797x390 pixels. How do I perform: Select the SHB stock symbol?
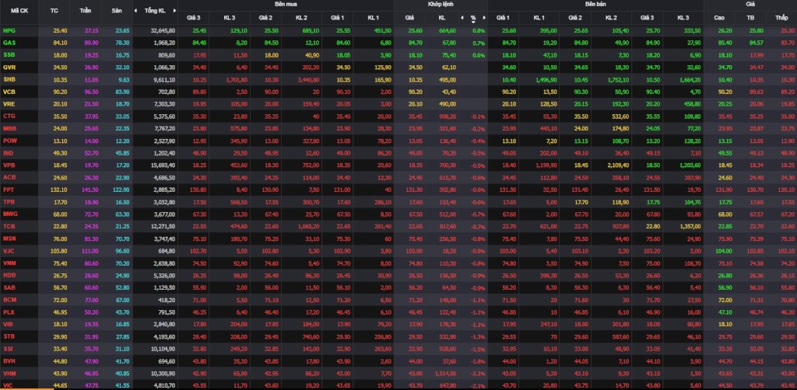pyautogui.click(x=9, y=79)
